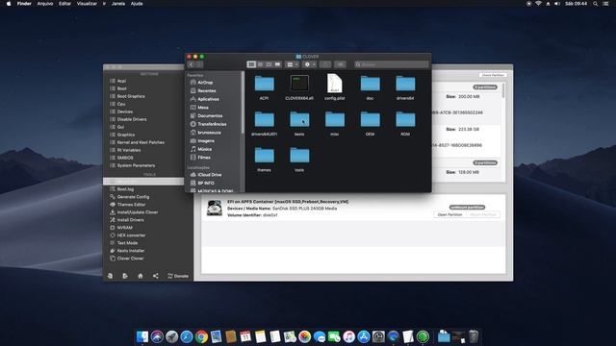Screen dimensions: 616x346
Task: Open the Graphics section
Action: point(126,135)
